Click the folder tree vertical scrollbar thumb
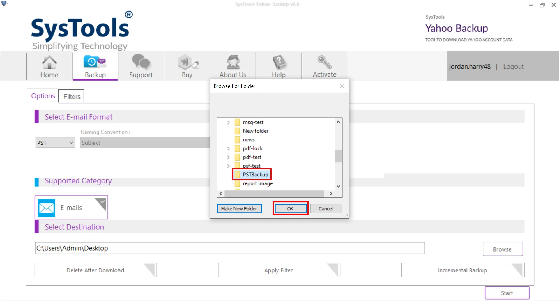559x301 pixels. [x=338, y=156]
